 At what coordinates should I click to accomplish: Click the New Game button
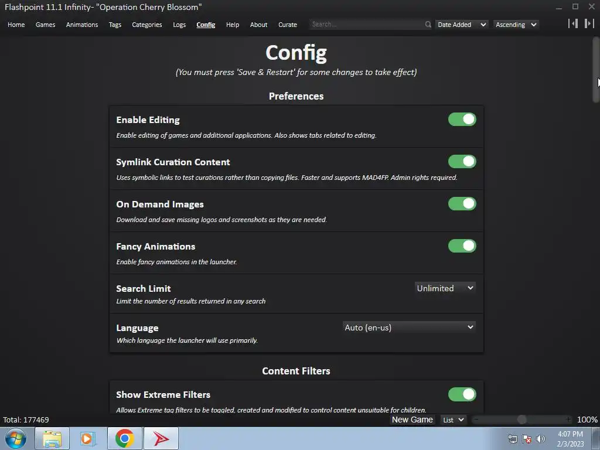click(x=412, y=420)
